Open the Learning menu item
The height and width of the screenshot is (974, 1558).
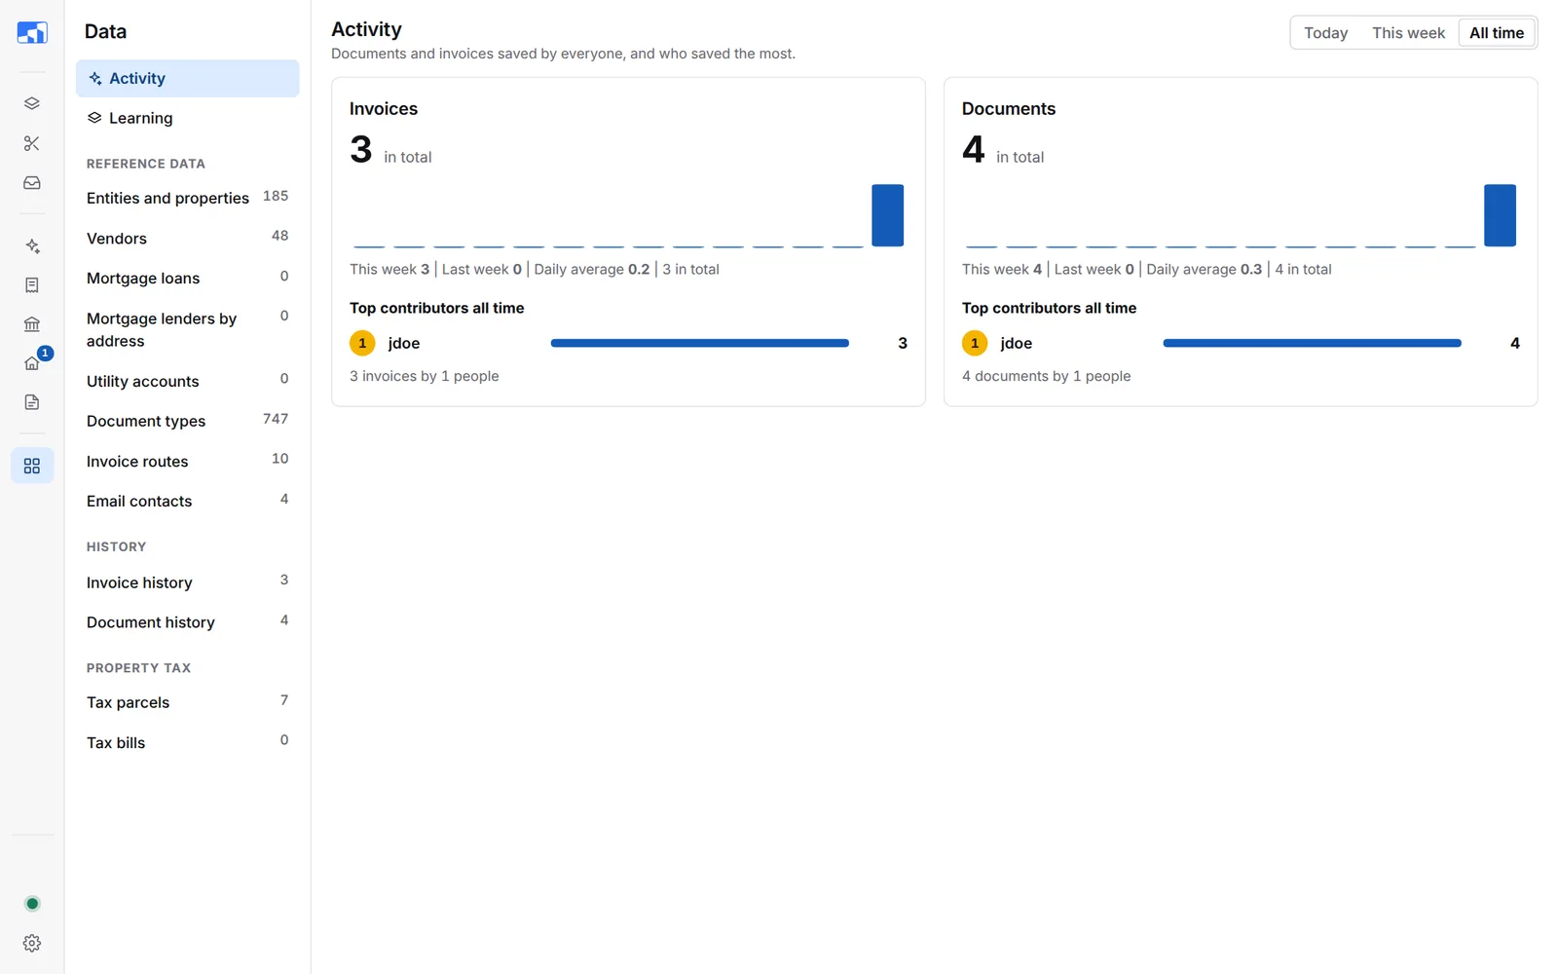click(x=187, y=118)
